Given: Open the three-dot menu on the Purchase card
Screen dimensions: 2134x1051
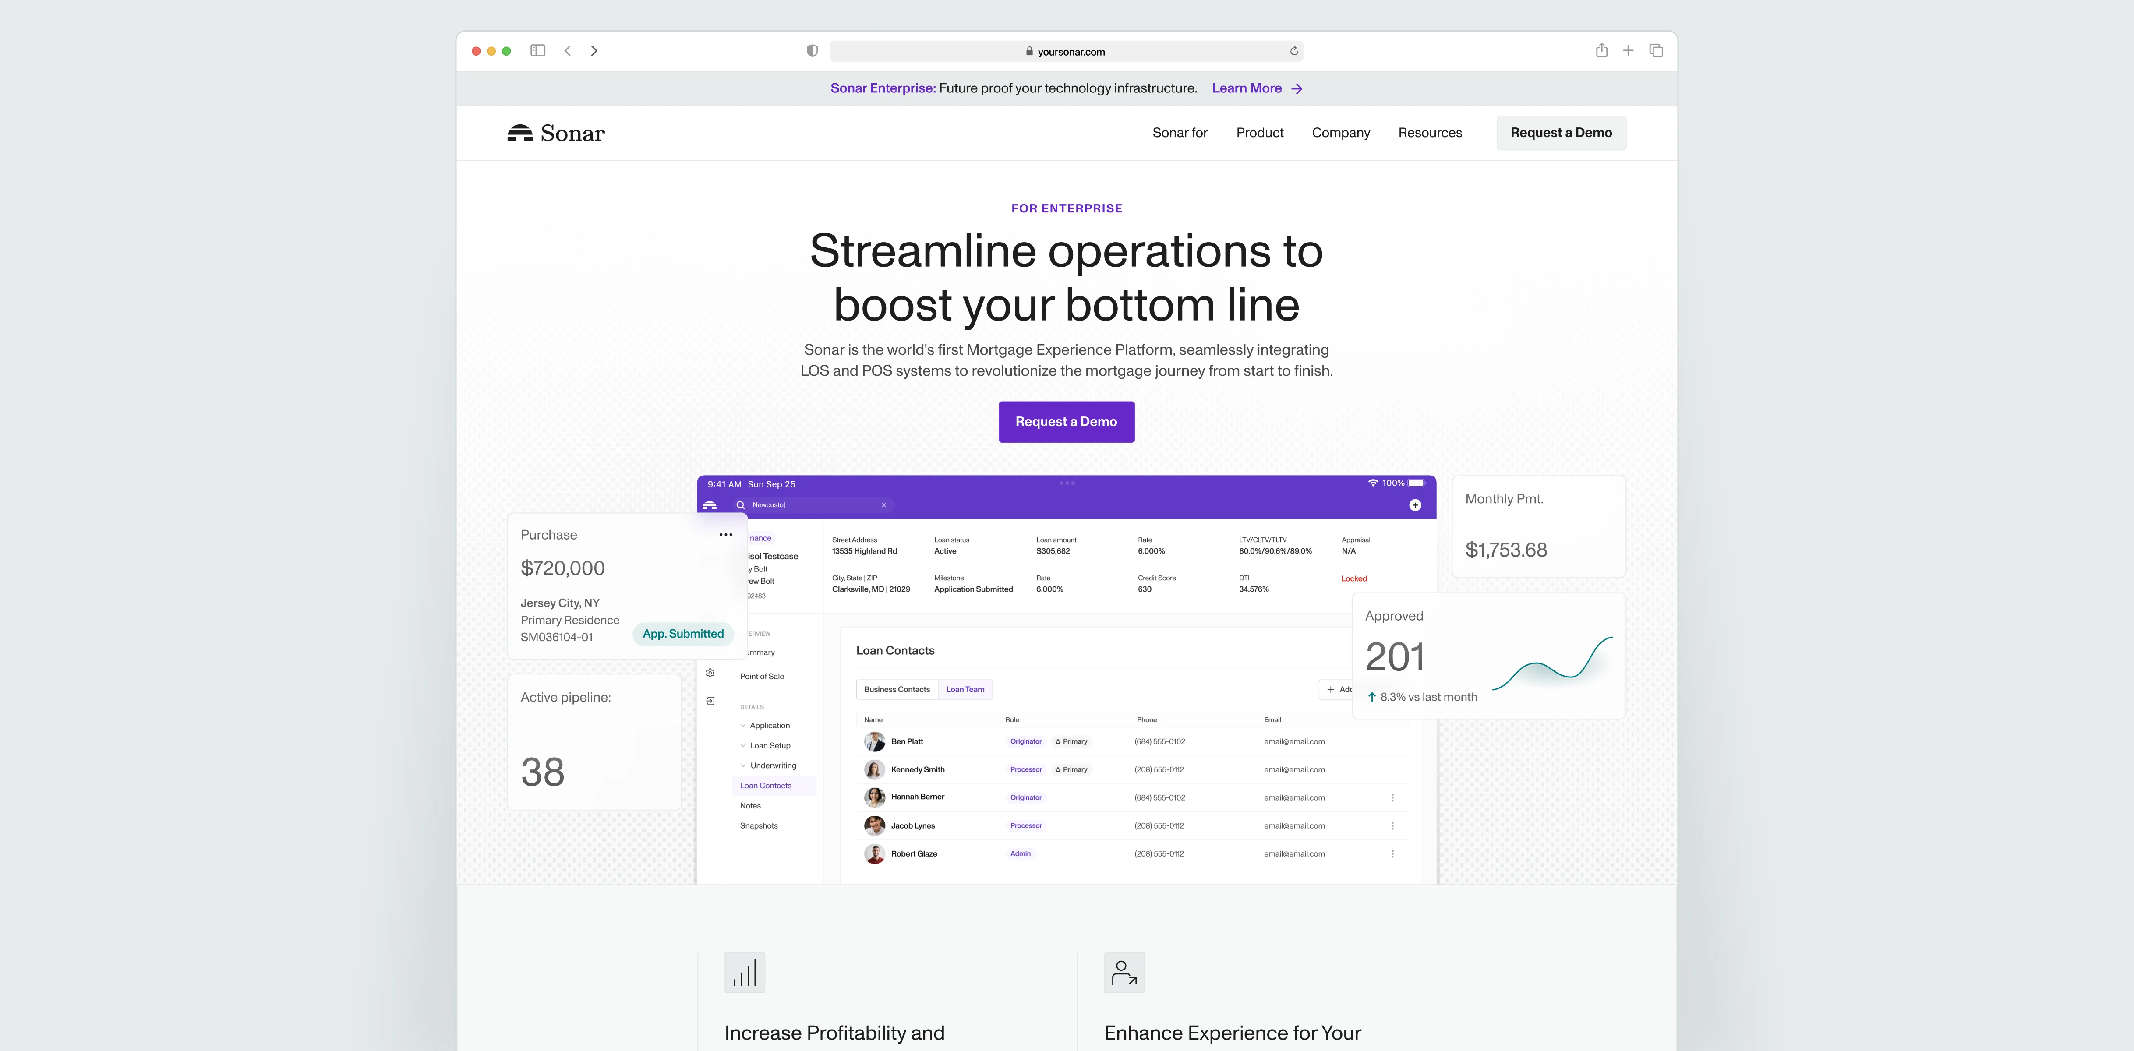Looking at the screenshot, I should (726, 535).
